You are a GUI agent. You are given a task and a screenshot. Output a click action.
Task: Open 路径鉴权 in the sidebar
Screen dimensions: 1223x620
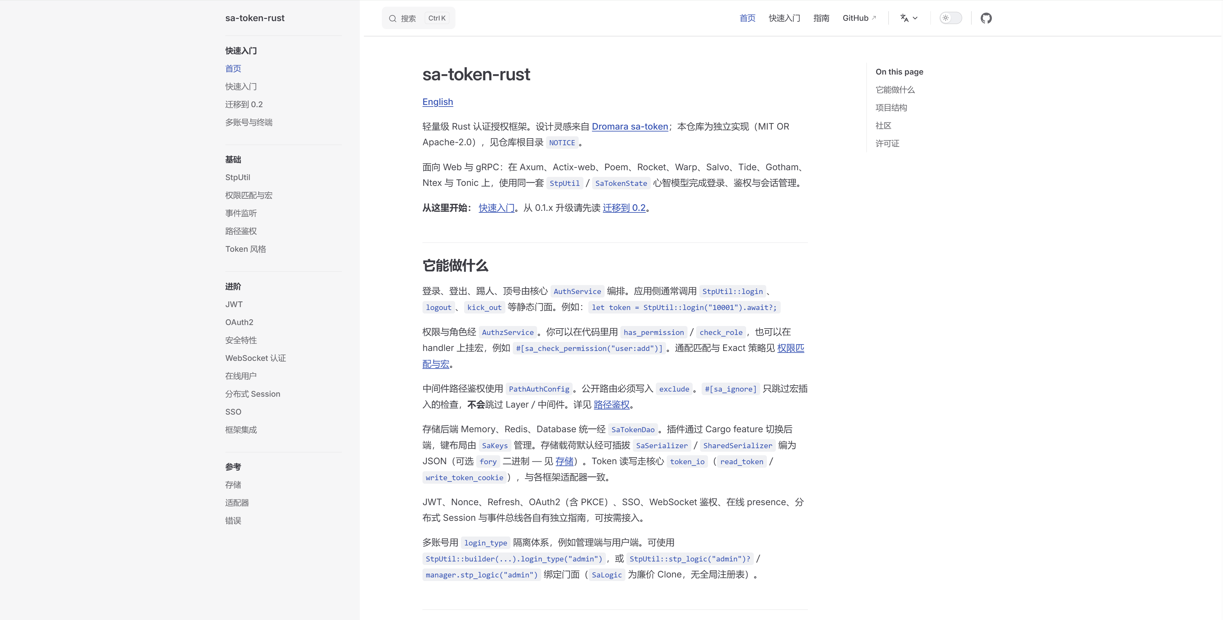tap(241, 231)
